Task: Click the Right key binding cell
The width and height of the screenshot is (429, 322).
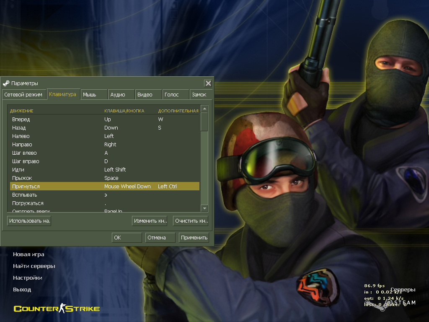Action: (110, 145)
